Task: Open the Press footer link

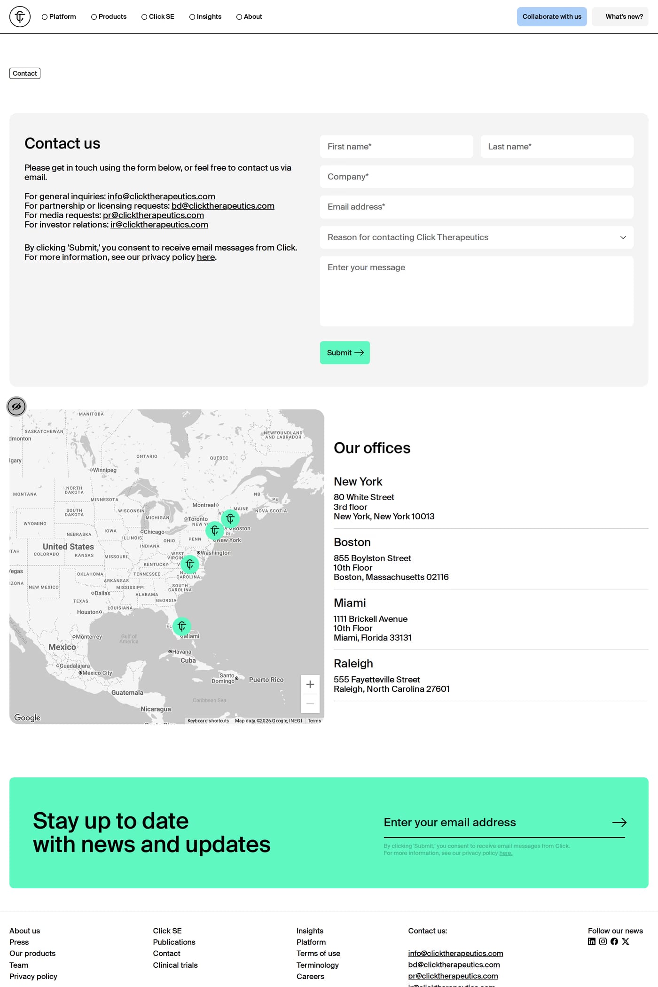Action: [19, 942]
